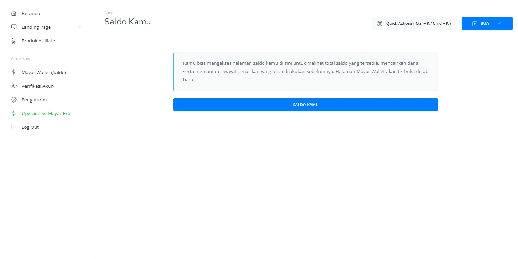Click the blue SALDO KAMU button
Viewport: 518px width, 259px height.
point(306,105)
